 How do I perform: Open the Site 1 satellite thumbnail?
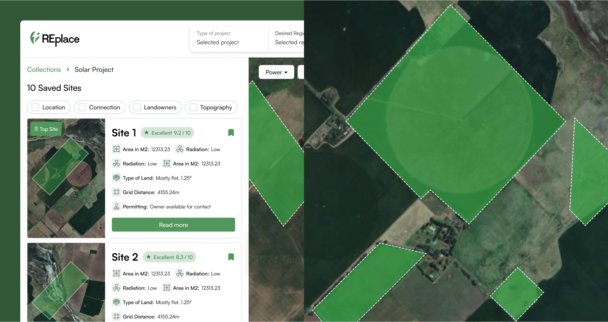click(x=66, y=178)
